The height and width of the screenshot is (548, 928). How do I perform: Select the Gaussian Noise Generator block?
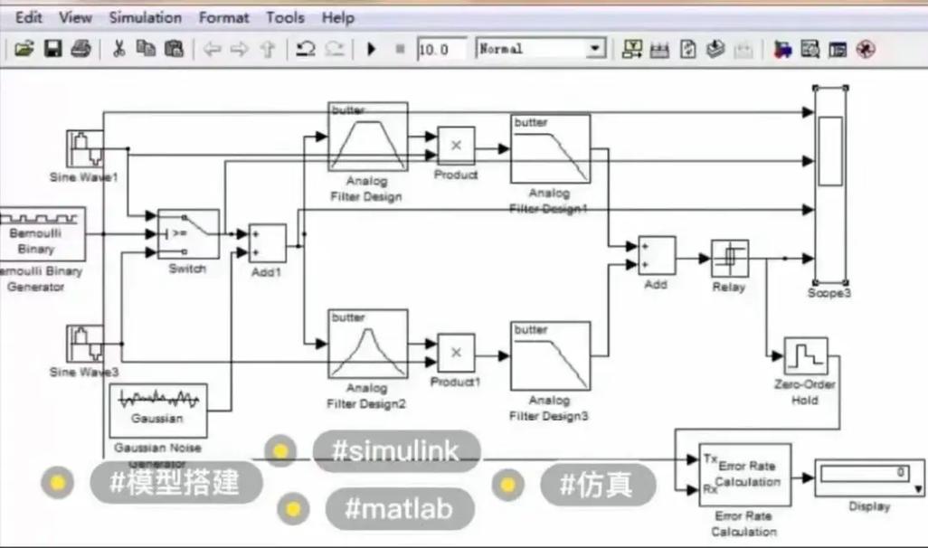click(158, 409)
